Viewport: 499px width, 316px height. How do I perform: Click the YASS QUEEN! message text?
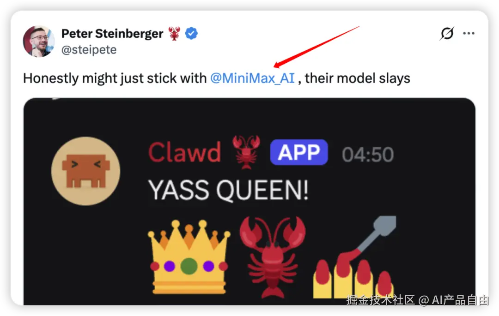[228, 190]
